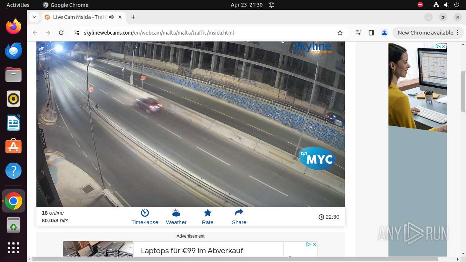Open Ubuntu Software from the dock

(x=13, y=147)
